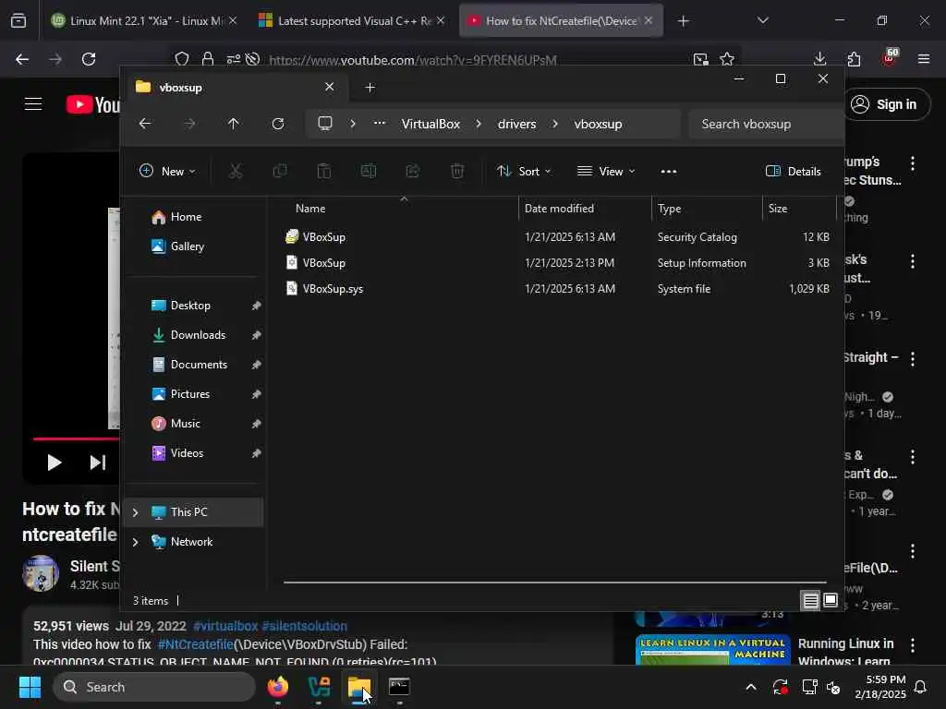946x709 pixels.
Task: Open the View dropdown menu
Action: coord(606,171)
